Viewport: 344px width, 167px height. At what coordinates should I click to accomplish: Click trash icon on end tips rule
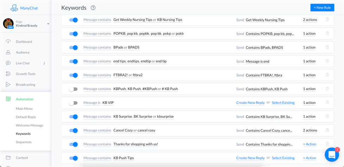pyautogui.click(x=327, y=61)
